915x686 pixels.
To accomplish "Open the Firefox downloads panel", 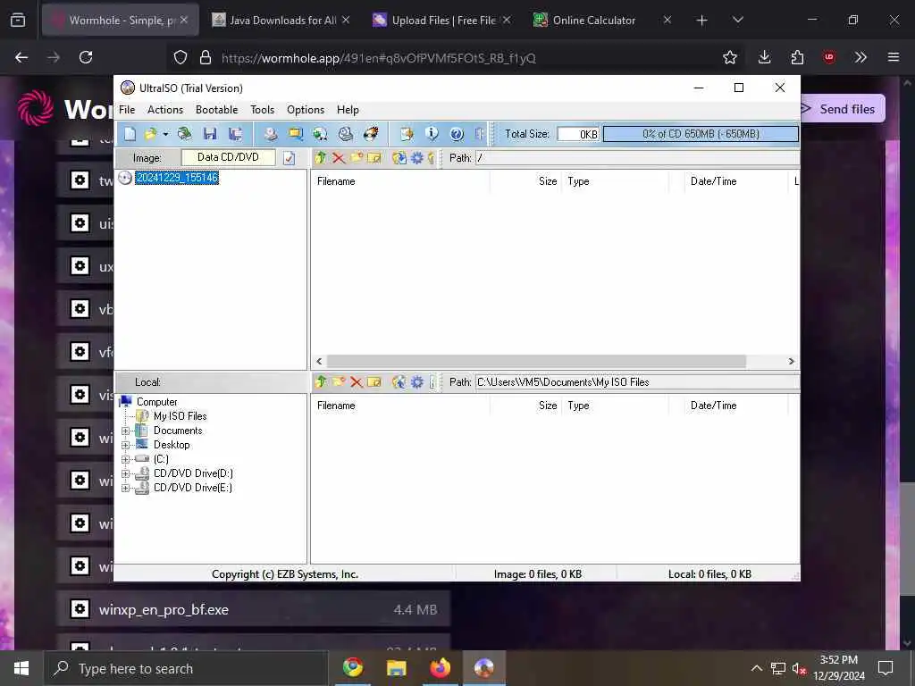I will point(765,57).
